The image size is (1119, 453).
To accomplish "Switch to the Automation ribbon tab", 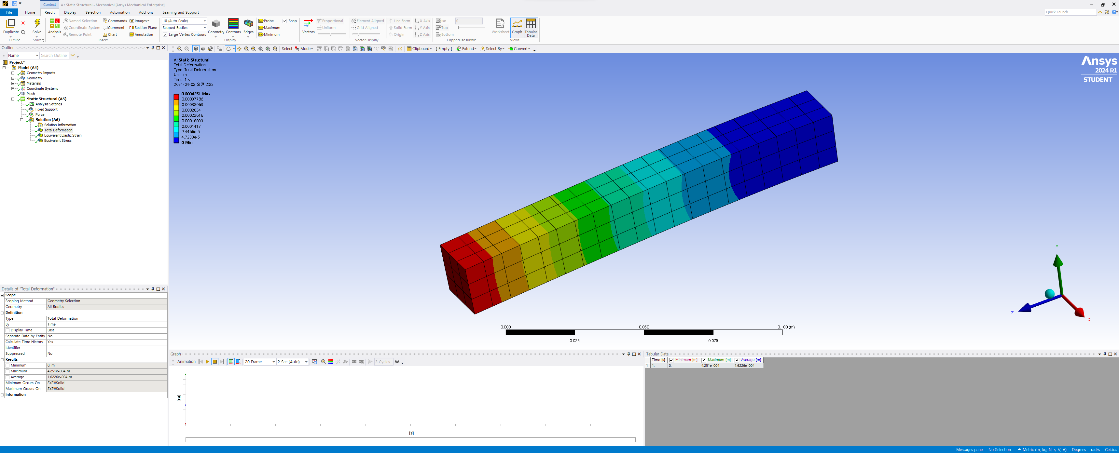I will tap(119, 13).
